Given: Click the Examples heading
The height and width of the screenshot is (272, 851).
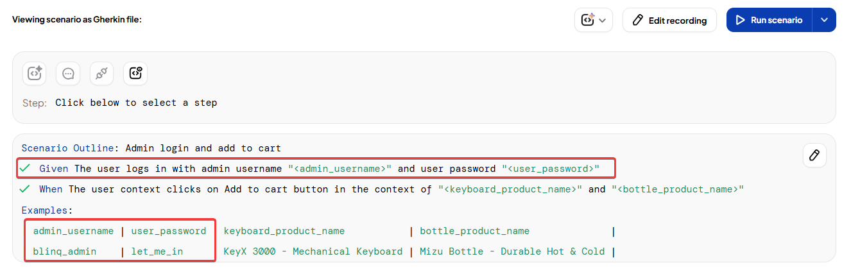Looking at the screenshot, I should (x=47, y=210).
